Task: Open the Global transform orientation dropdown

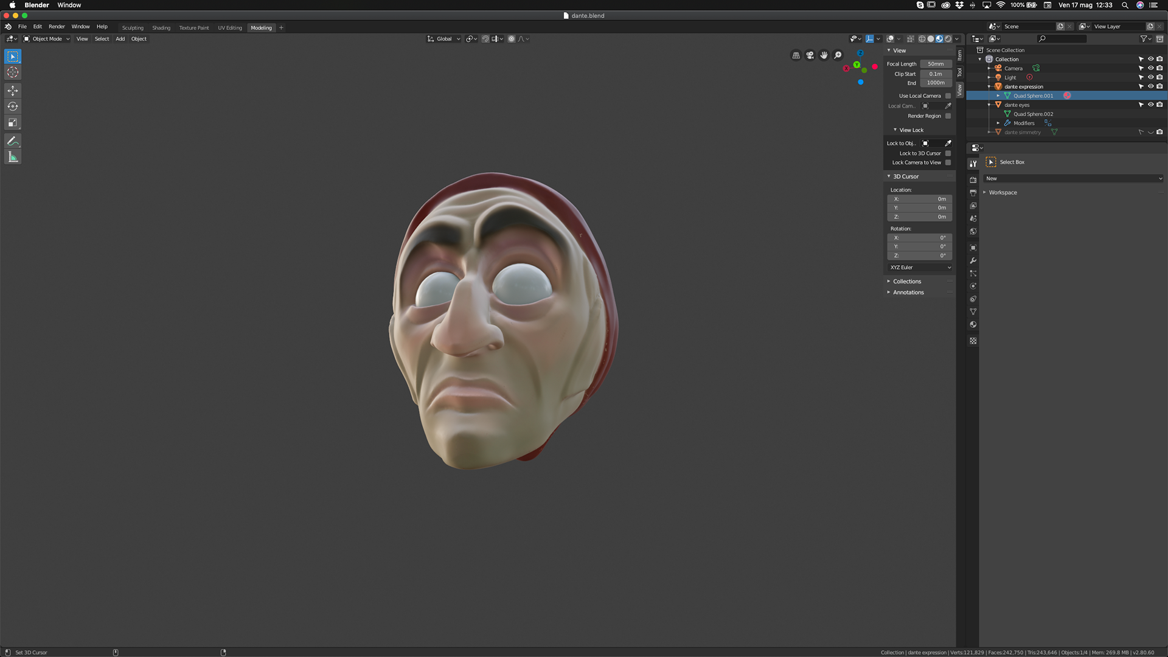Action: point(444,39)
